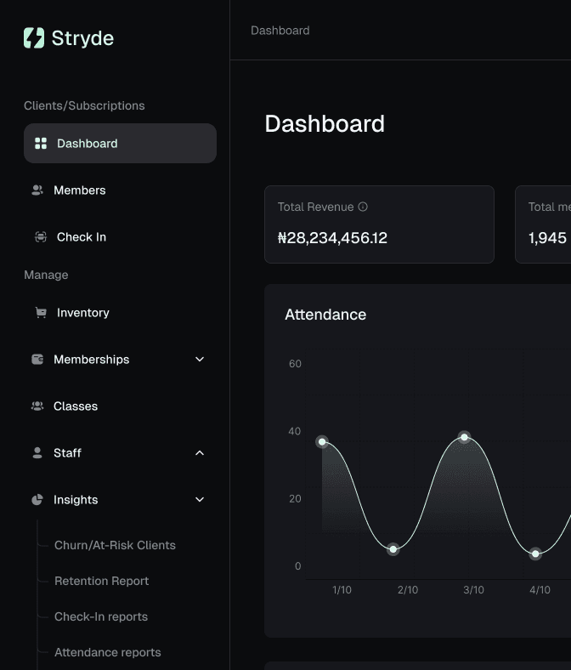Collapse the Insights submenu chevron
This screenshot has height=670, width=571.
pos(200,499)
